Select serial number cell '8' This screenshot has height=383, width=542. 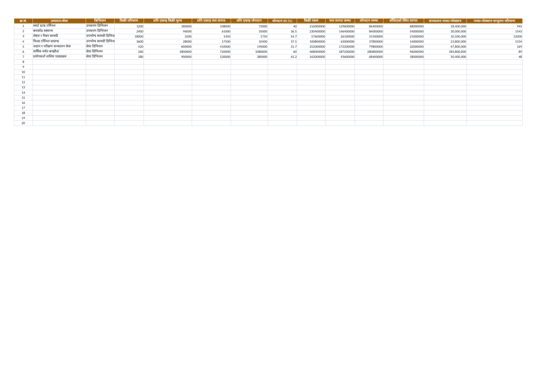point(23,62)
